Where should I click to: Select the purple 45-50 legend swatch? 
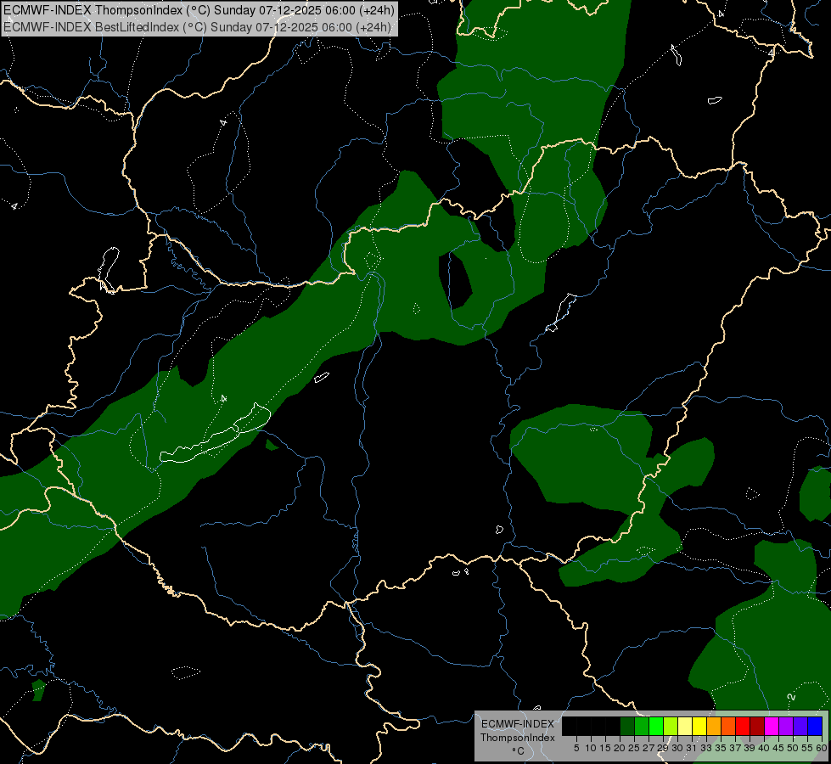coord(786,726)
